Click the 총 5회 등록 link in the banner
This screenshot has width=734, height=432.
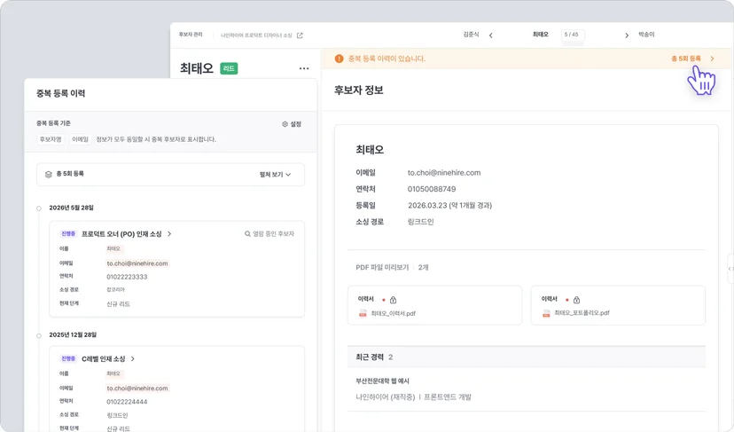pos(686,59)
